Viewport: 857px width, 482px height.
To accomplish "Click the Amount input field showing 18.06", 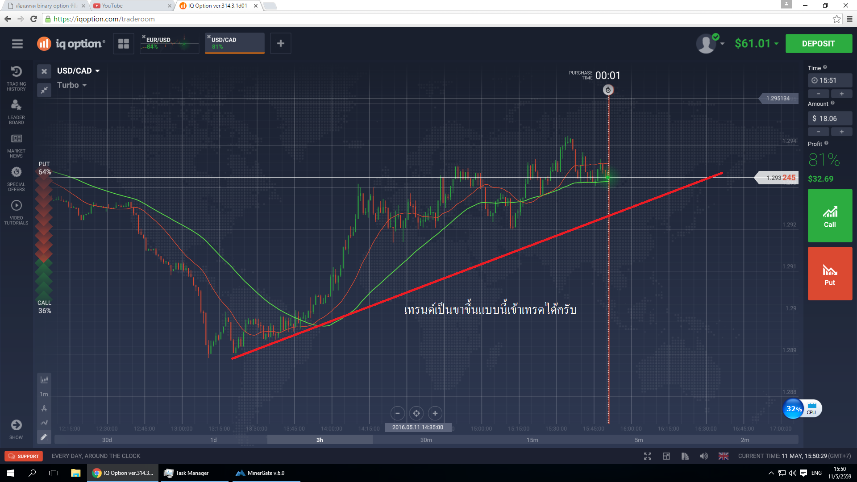I will click(830, 118).
